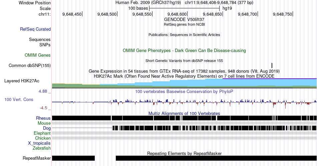Click the Window Position label
This screenshot has height=166, width=317.
35,3
